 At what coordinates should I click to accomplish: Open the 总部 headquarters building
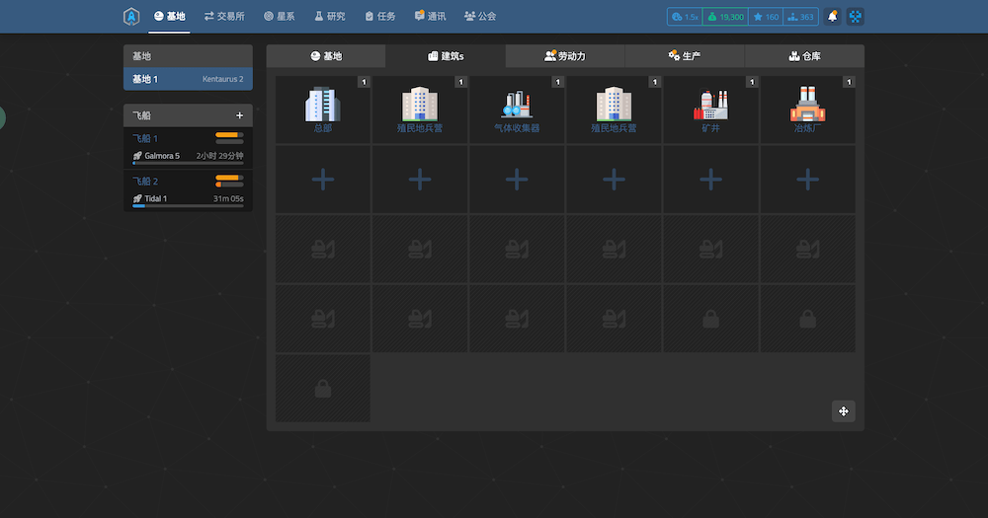[323, 110]
